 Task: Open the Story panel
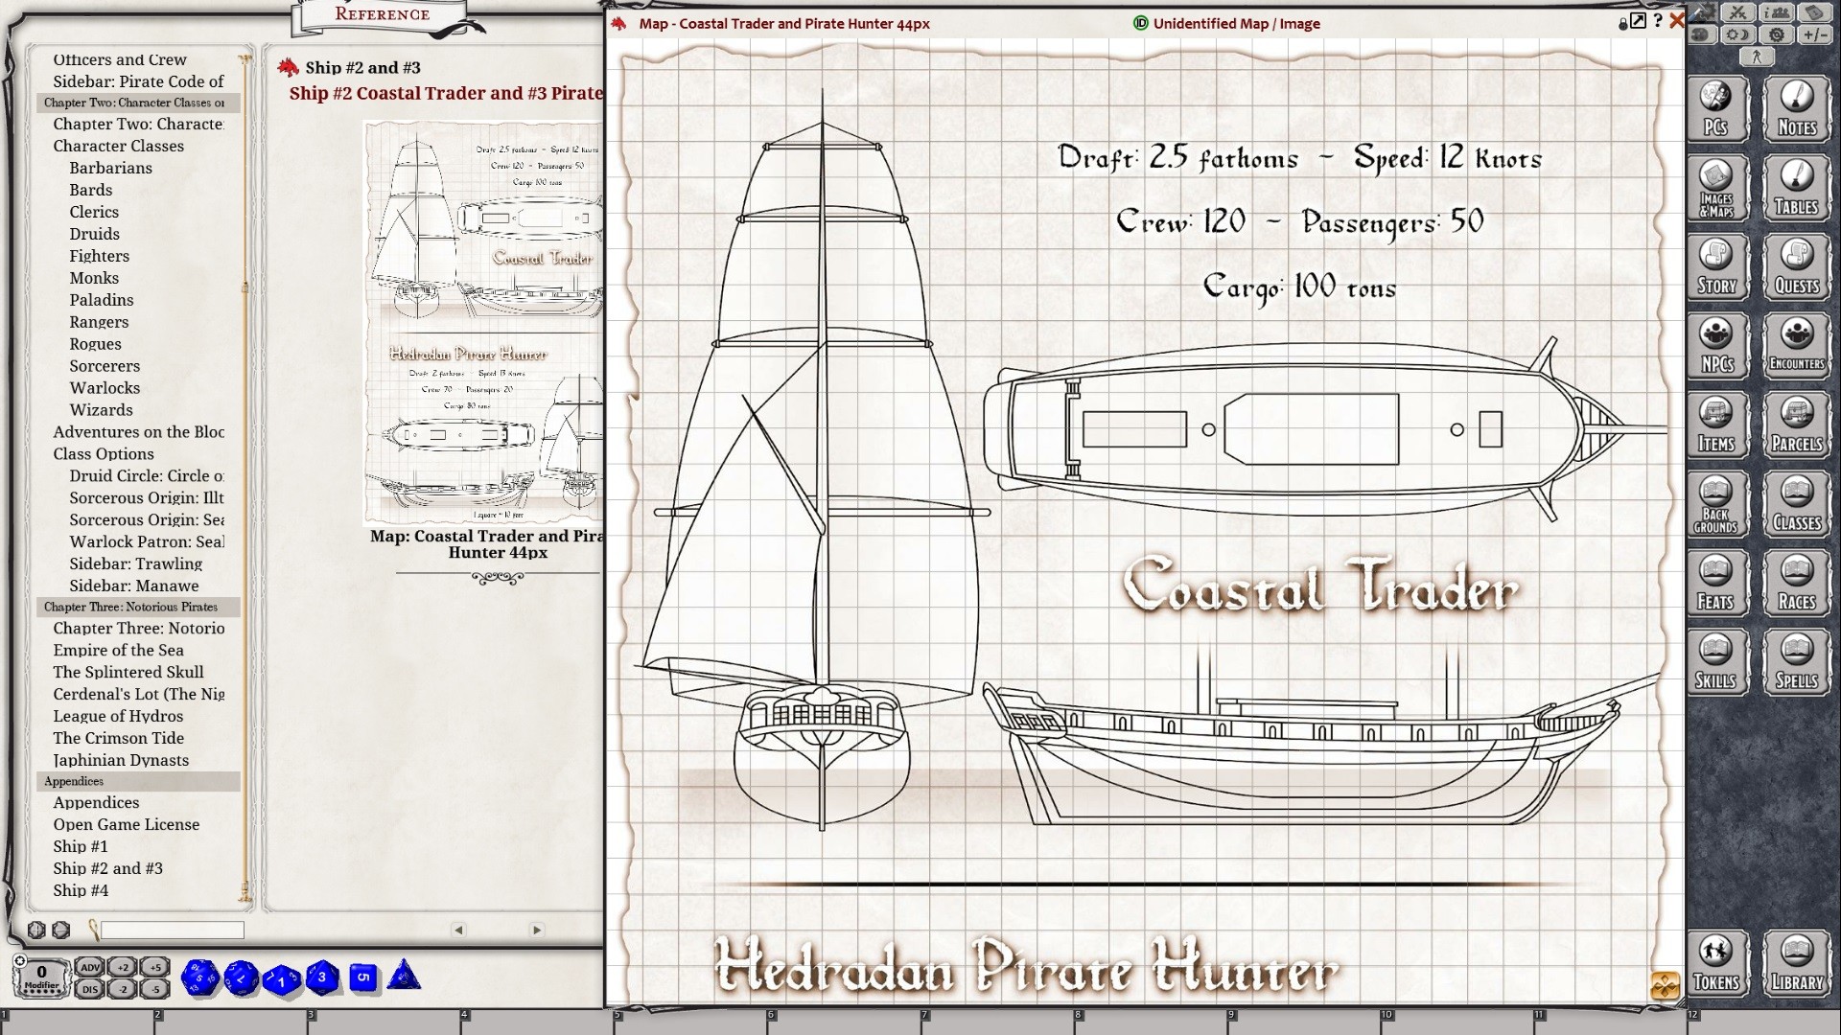point(1717,265)
